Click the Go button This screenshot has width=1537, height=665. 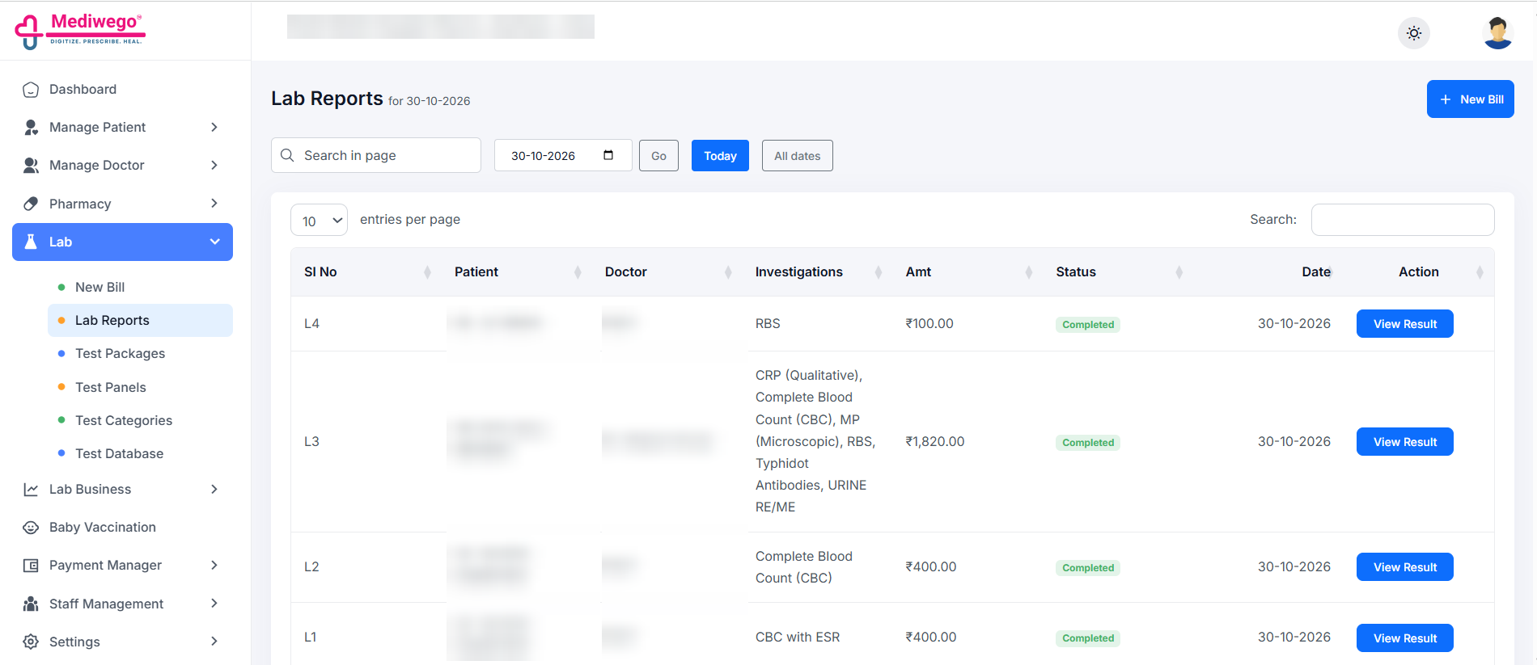pyautogui.click(x=658, y=156)
